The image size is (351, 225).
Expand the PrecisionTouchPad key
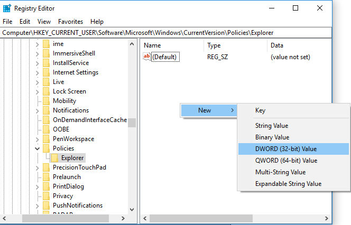pyautogui.click(x=37, y=168)
